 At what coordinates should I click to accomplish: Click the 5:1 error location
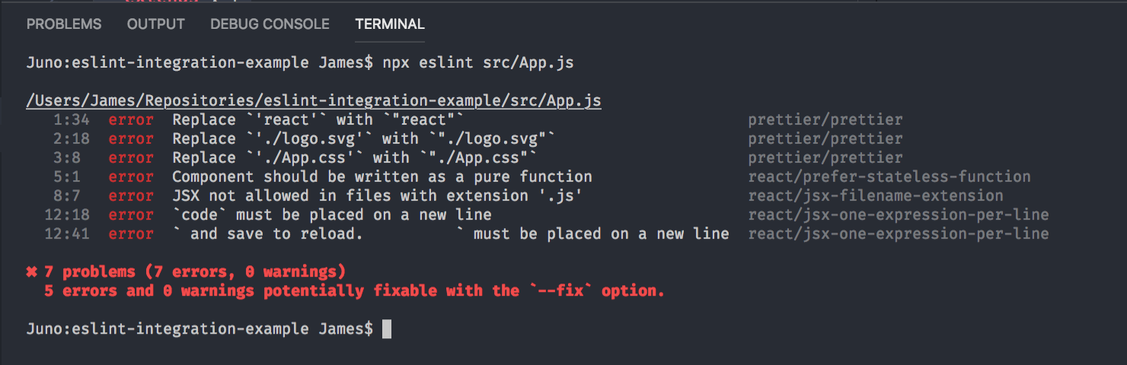(x=76, y=176)
